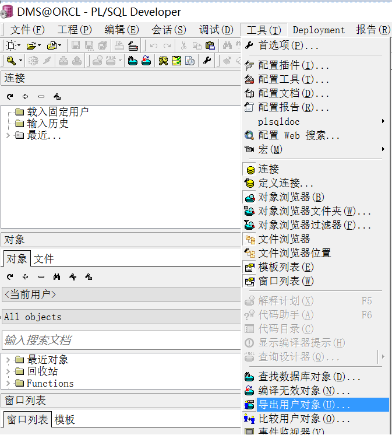This screenshot has height=435, width=392.
Task: Open the All objects filter dropdown
Action: coord(121,317)
